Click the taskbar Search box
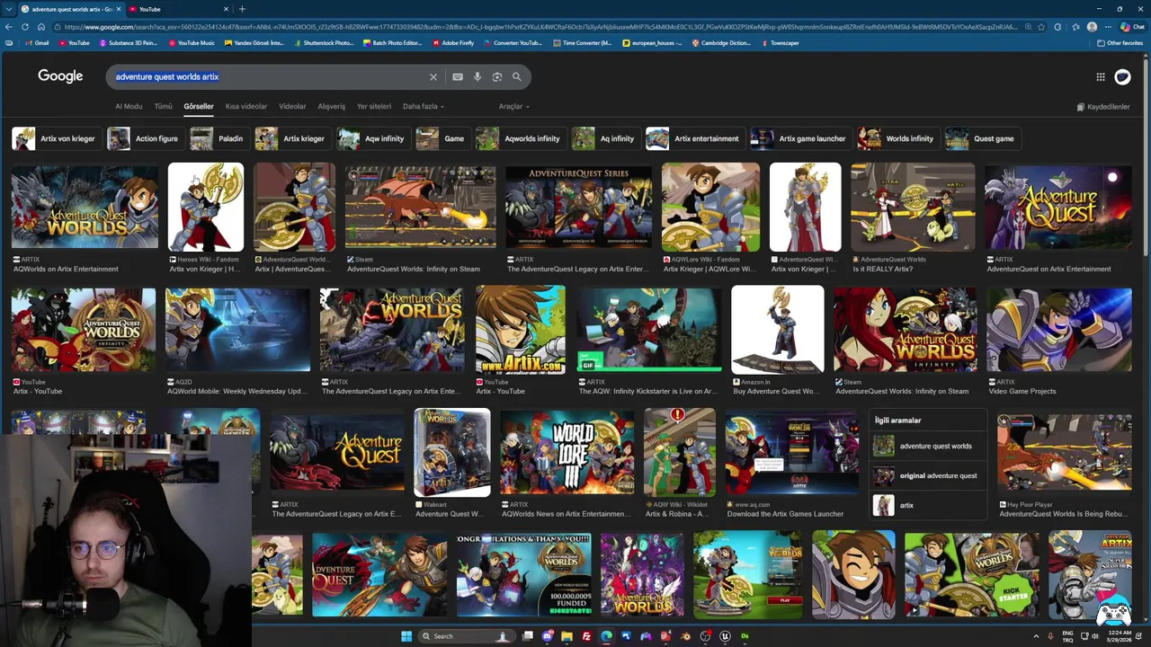Viewport: 1151px width, 647px height. [466, 636]
